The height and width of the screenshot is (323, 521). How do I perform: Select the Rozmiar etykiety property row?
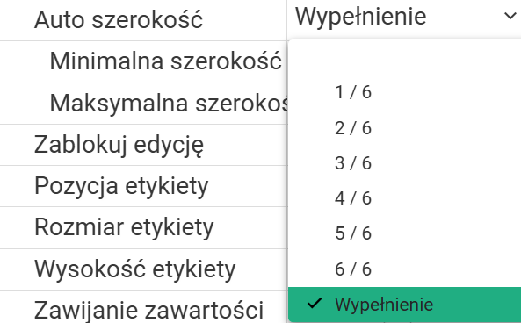tap(143, 227)
